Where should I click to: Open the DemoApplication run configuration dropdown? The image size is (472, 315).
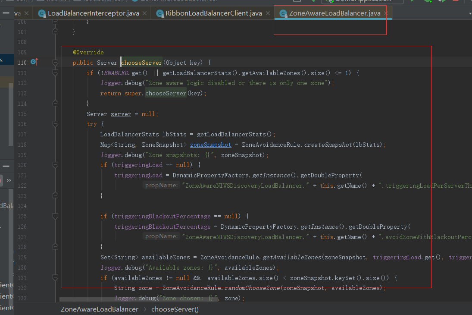(363, 1)
